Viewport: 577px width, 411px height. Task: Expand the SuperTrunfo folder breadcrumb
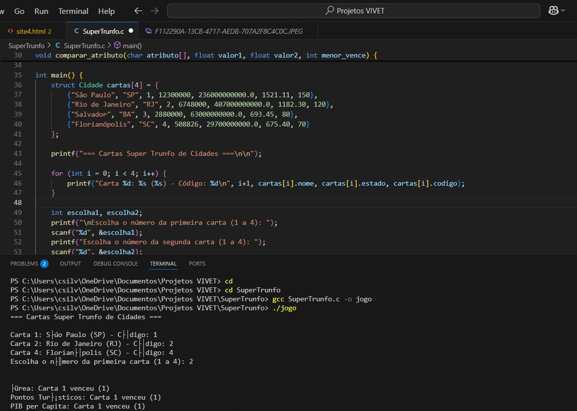26,45
